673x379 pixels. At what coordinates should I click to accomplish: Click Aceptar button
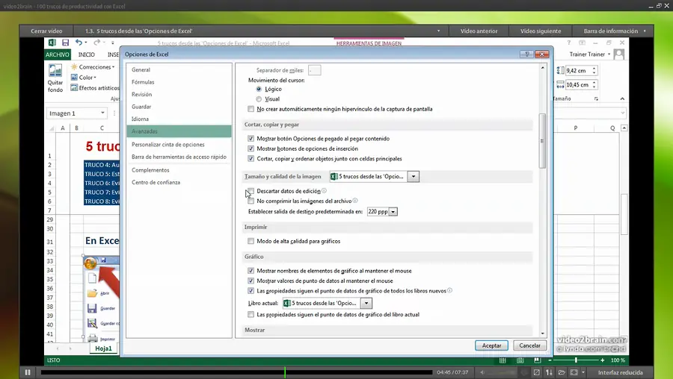(491, 345)
